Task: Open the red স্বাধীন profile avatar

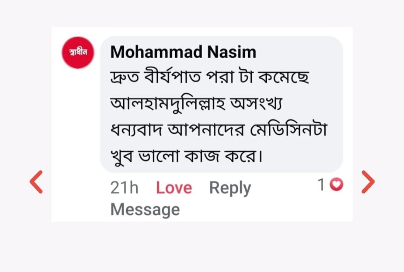Action: pyautogui.click(x=78, y=52)
